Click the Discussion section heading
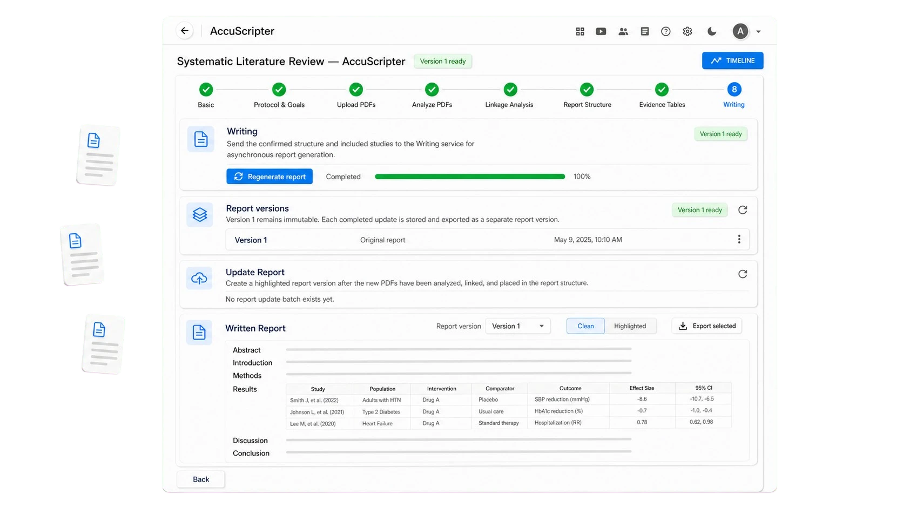The height and width of the screenshot is (508, 903). coord(250,441)
